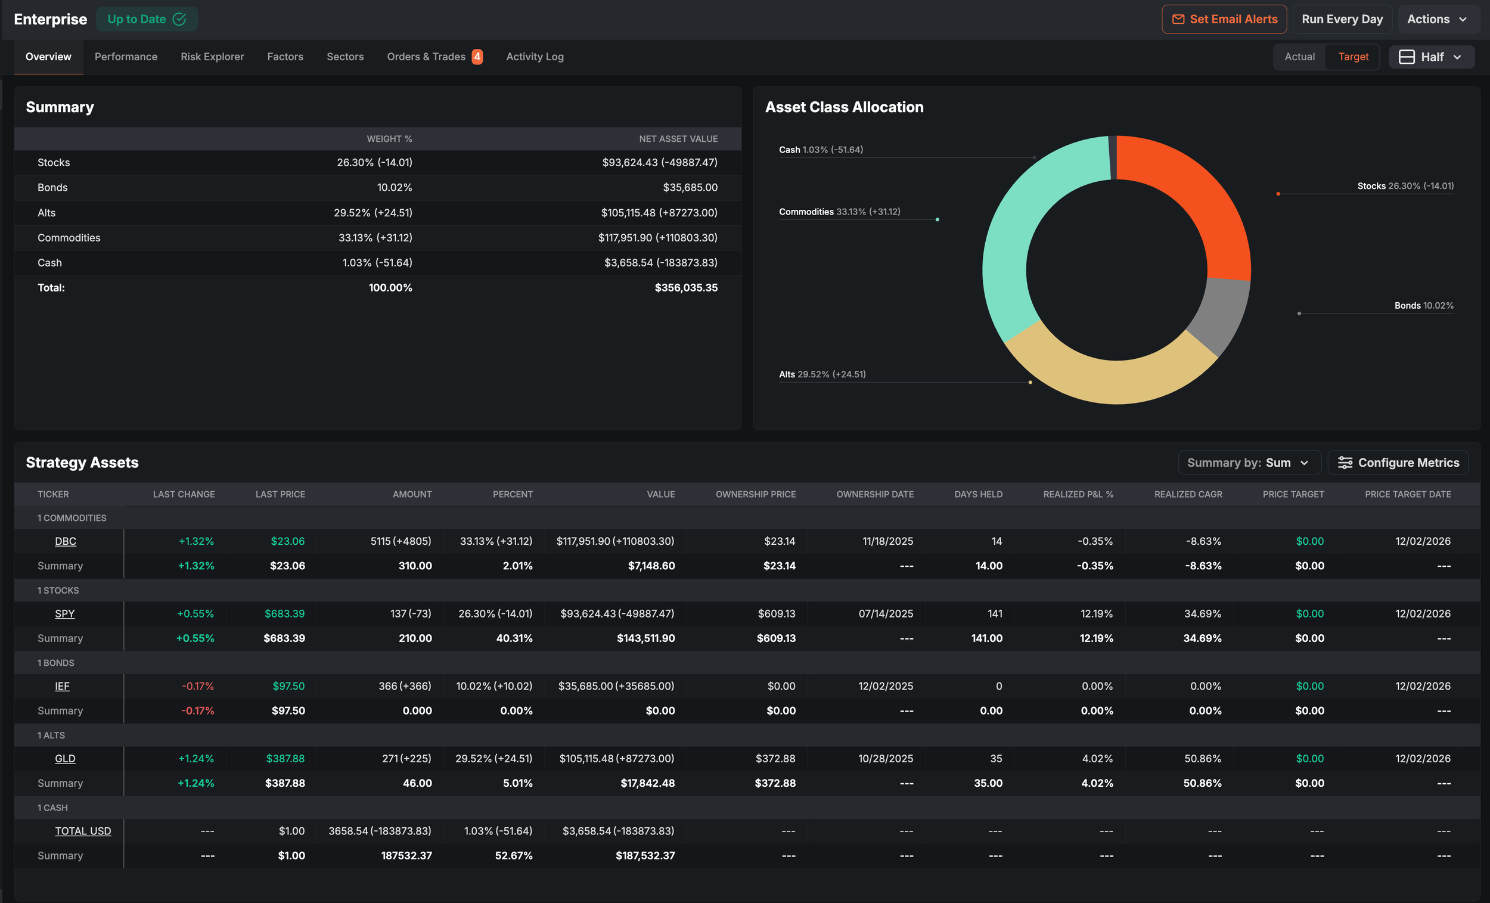Switch view to Target
Image resolution: width=1490 pixels, height=903 pixels.
pos(1353,57)
